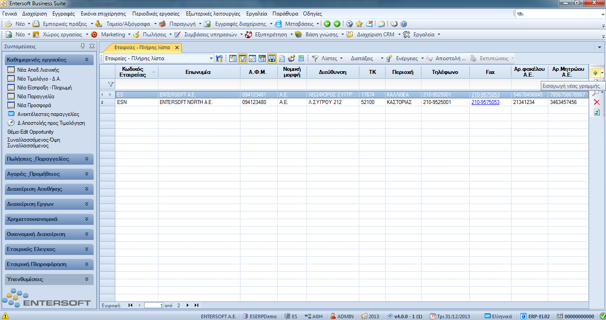Expand the Χρηματοοικονομικά section

(x=49, y=219)
